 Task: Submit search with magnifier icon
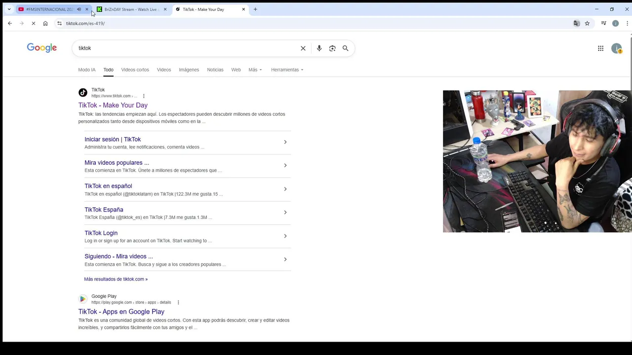(346, 48)
